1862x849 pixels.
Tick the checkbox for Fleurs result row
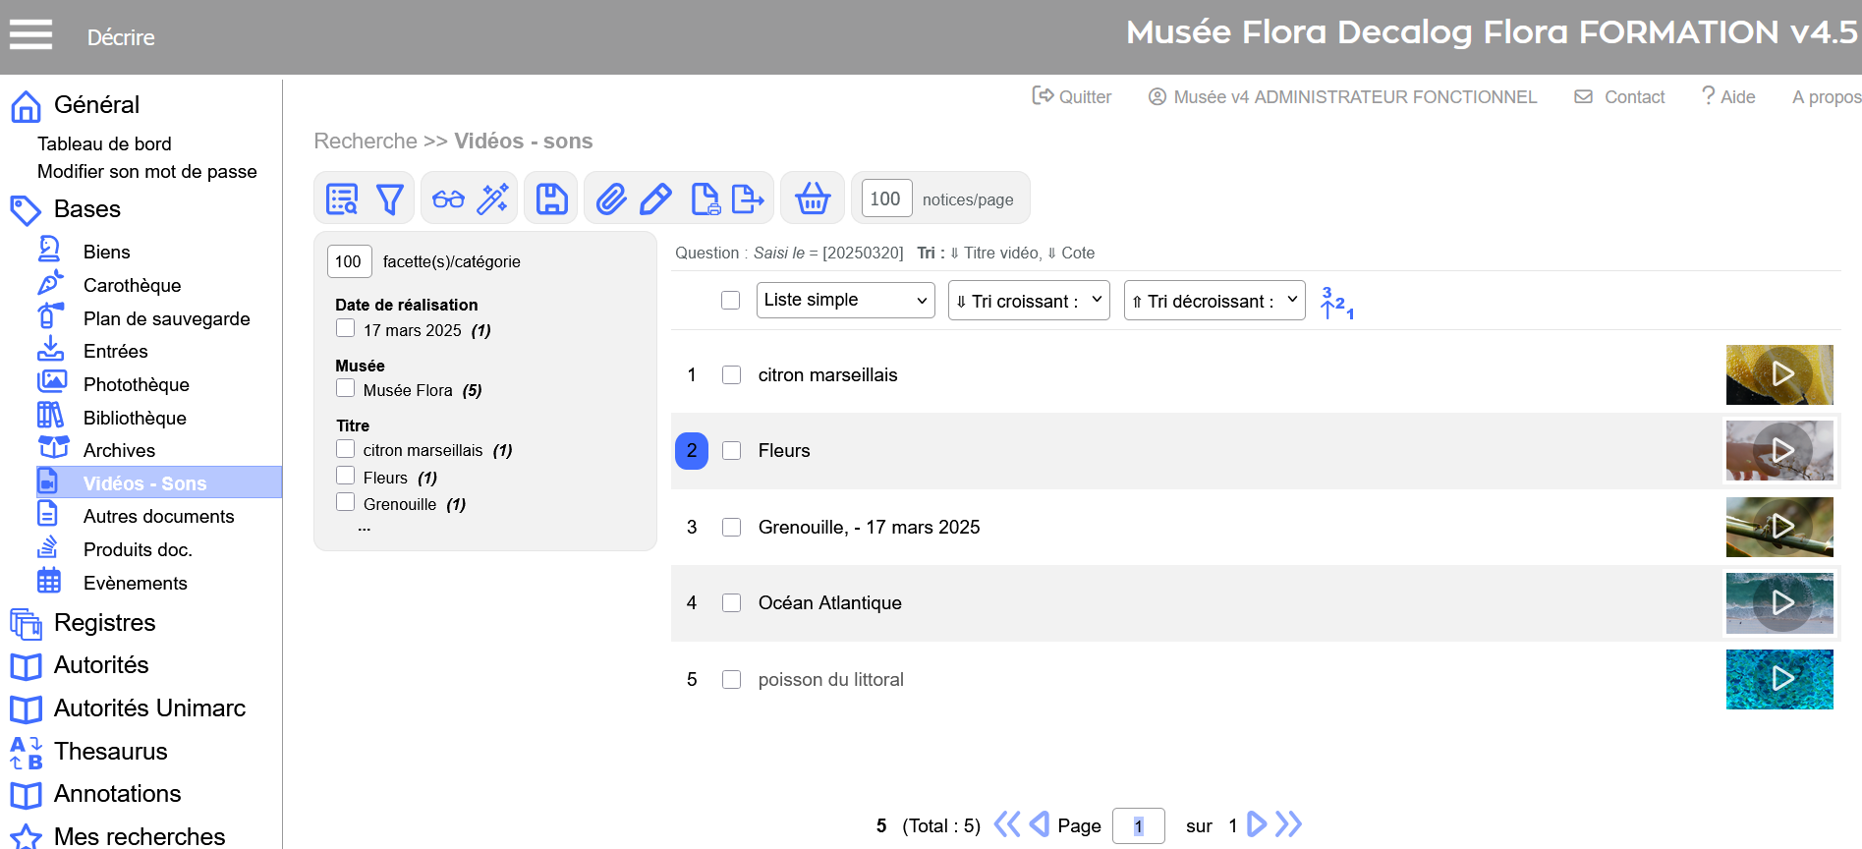[731, 451]
